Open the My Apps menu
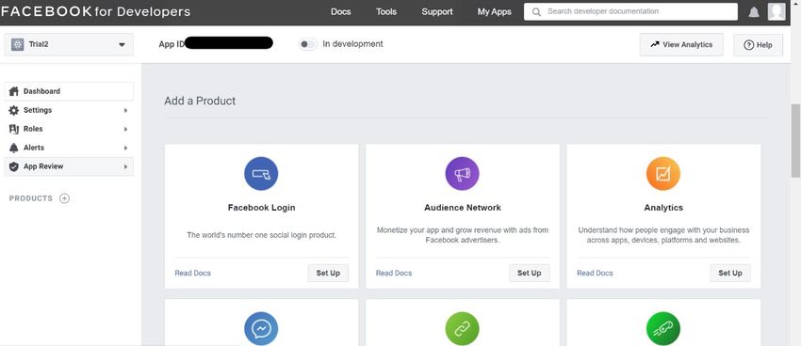801x346 pixels. tap(494, 11)
